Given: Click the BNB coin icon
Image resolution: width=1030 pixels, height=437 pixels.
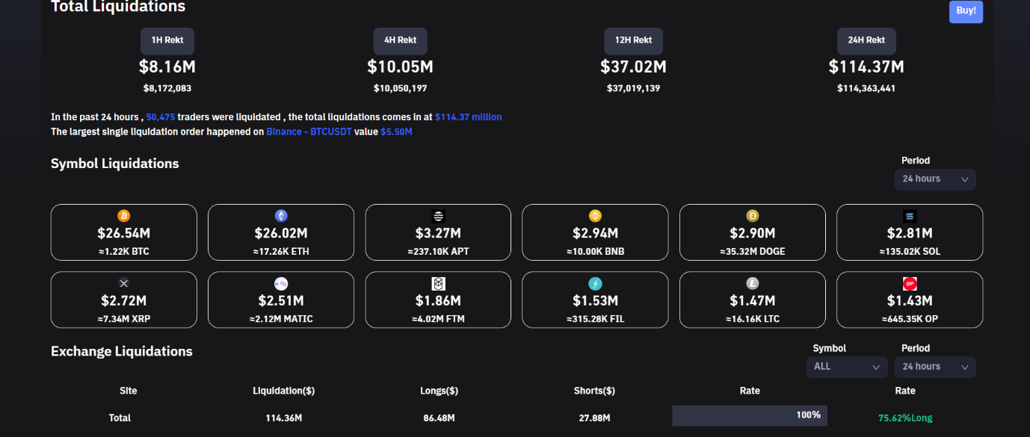Looking at the screenshot, I should [x=596, y=216].
